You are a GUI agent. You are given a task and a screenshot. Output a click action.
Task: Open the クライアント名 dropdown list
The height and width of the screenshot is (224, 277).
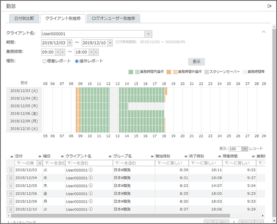[x=148, y=34]
